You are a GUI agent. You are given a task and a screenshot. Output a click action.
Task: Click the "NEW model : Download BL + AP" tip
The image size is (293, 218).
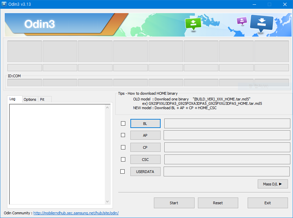[175, 108]
